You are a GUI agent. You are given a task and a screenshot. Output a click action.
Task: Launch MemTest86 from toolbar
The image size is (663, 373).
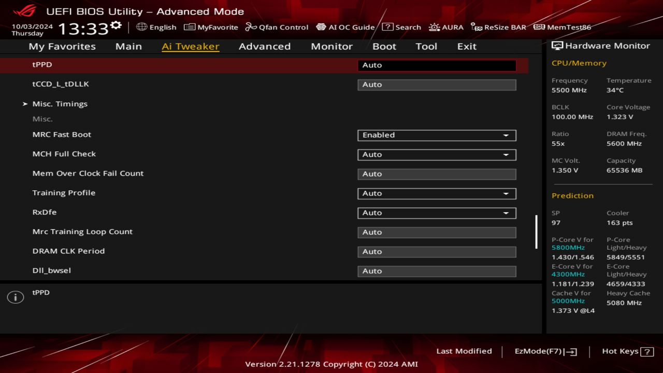tap(562, 27)
